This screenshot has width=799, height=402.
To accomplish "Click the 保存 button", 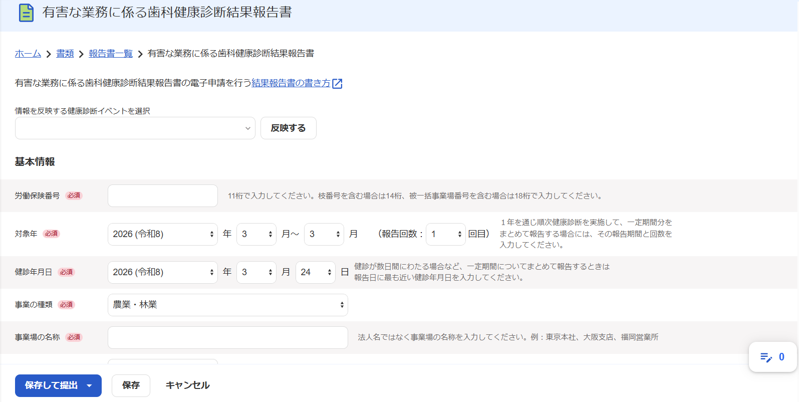I will [131, 385].
